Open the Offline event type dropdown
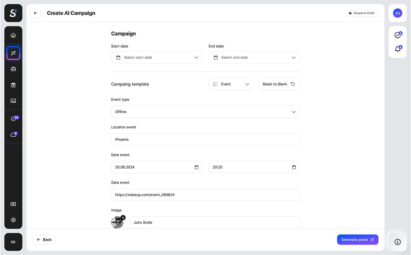This screenshot has height=255, width=411. coord(205,112)
